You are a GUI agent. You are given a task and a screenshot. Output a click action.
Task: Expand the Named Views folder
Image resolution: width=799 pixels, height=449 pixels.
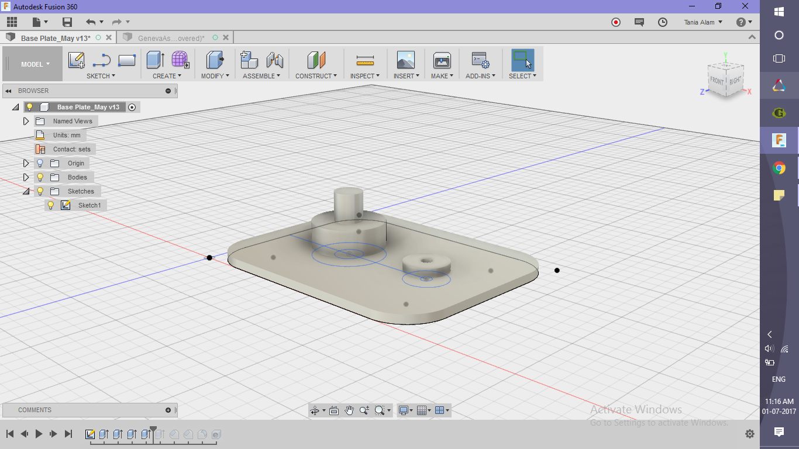(x=26, y=121)
